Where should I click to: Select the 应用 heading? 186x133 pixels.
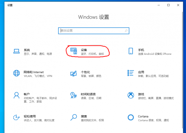tap(141, 72)
